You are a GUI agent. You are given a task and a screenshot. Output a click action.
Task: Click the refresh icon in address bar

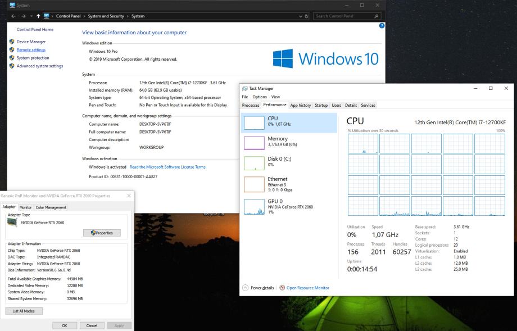[306, 16]
